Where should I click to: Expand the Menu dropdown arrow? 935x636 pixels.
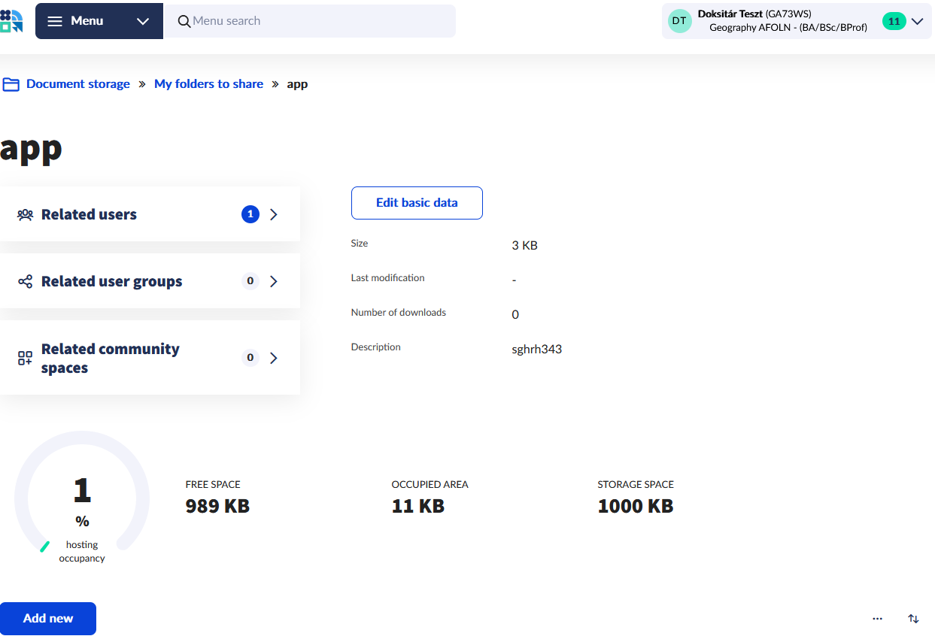(143, 21)
